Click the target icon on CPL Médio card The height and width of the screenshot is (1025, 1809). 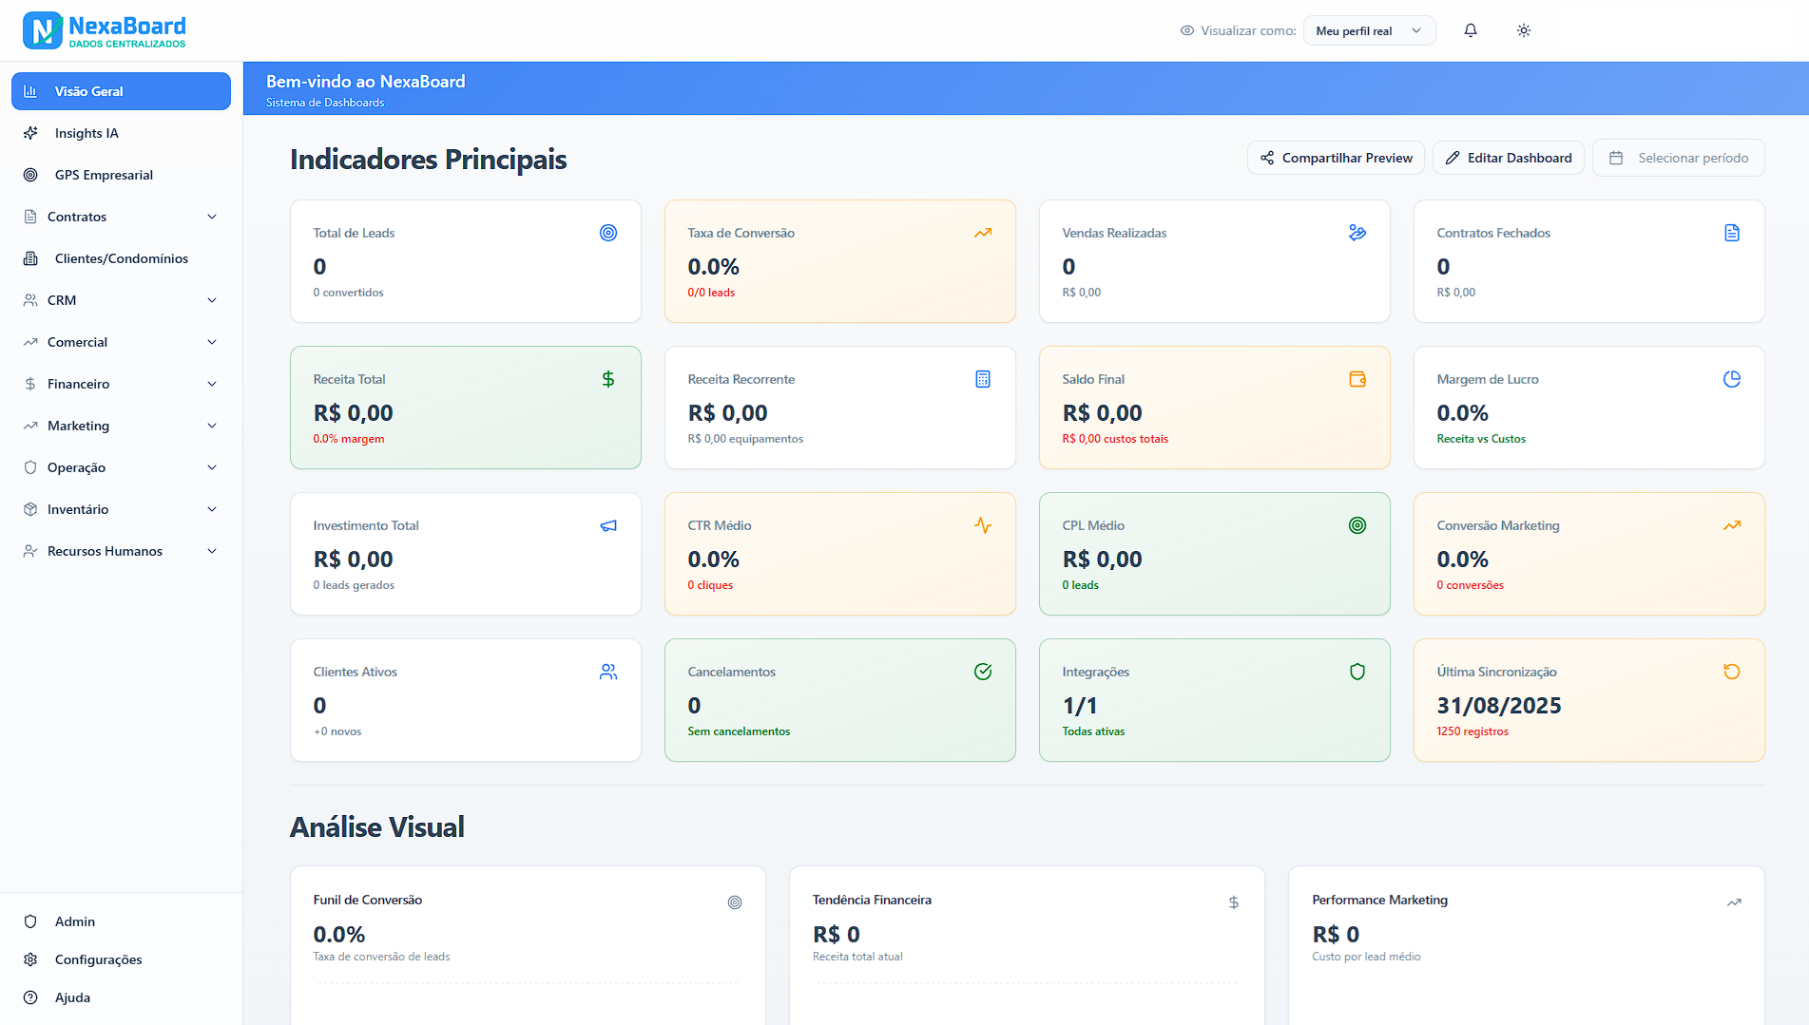tap(1357, 524)
